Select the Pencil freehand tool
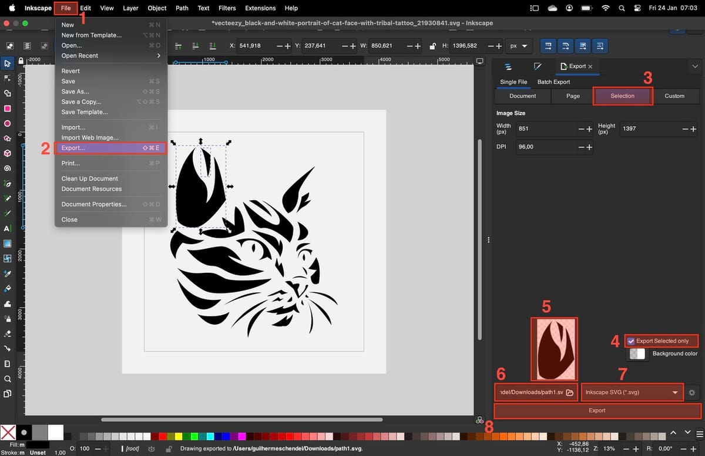 point(7,198)
